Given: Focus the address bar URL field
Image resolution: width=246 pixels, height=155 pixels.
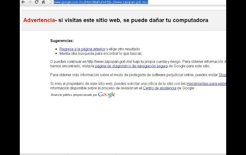Looking at the screenshot, I should point(101,2).
